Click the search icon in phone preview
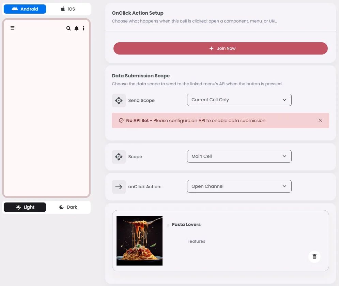339x286 pixels. (68, 28)
